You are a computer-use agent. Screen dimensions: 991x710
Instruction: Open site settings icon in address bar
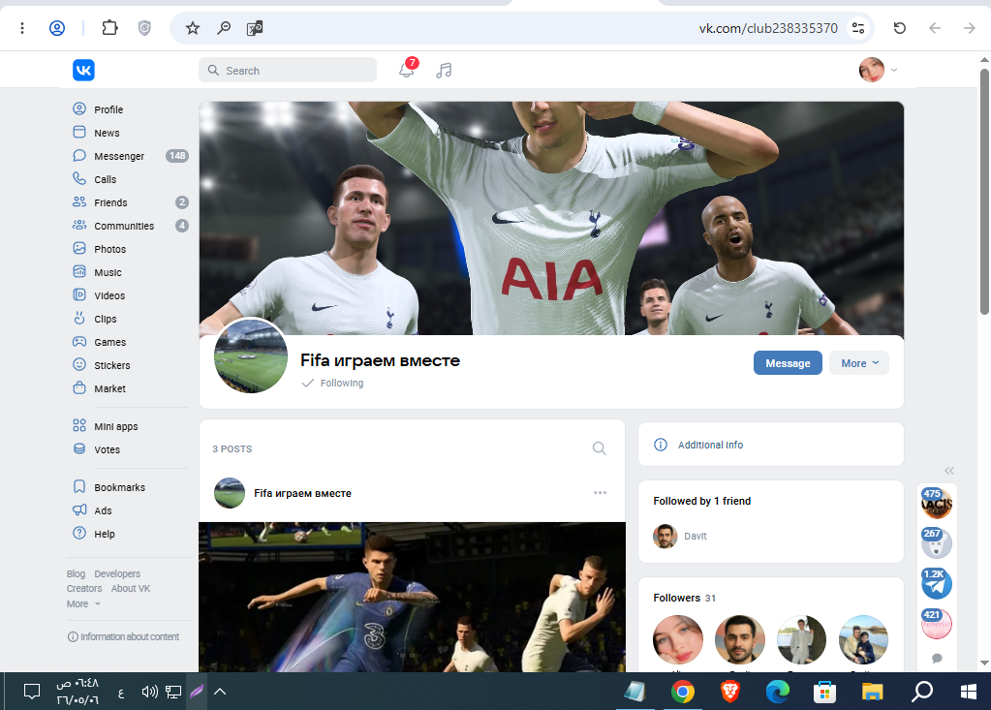point(858,28)
